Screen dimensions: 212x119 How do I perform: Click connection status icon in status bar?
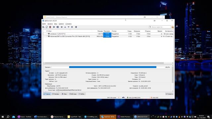(x=119, y=98)
